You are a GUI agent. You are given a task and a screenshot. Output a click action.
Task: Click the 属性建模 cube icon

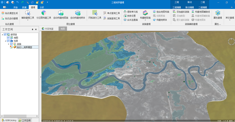point(218,13)
